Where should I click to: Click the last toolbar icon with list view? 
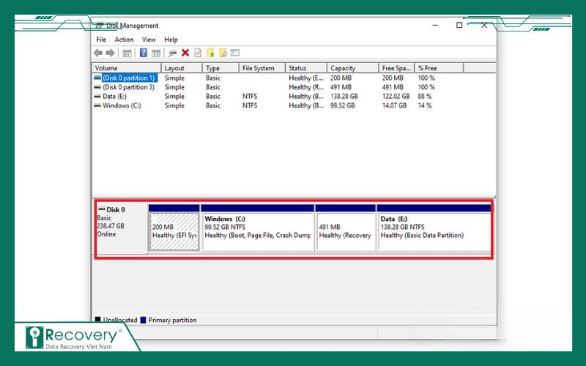pos(235,53)
